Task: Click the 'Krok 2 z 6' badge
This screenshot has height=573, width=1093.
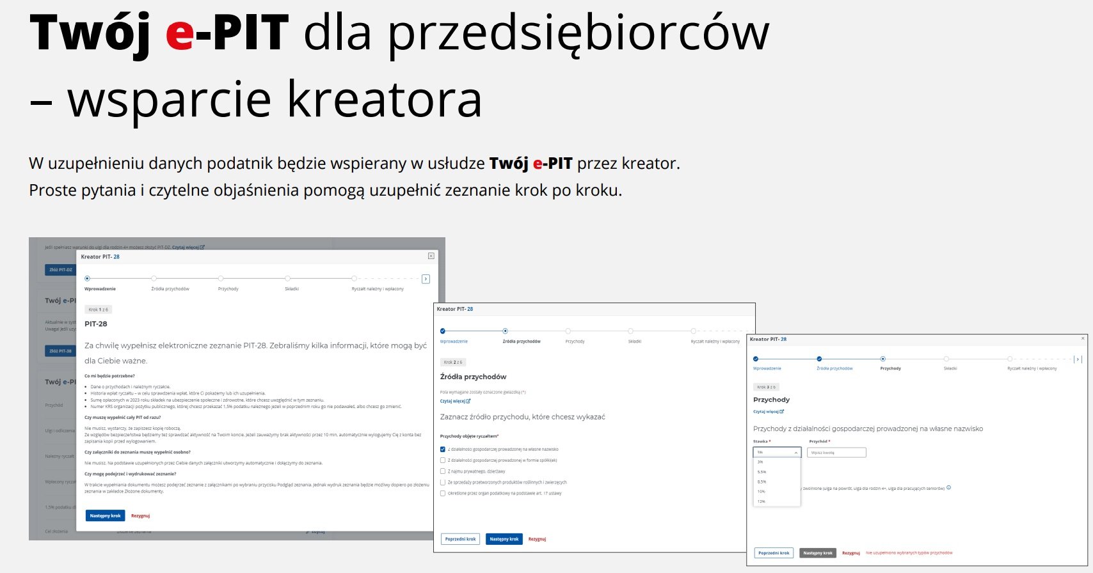Action: pos(453,362)
